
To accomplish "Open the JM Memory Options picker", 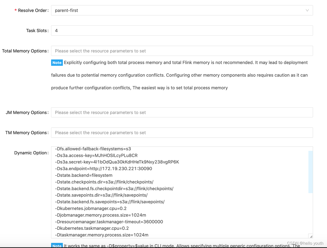I will coord(181,112).
